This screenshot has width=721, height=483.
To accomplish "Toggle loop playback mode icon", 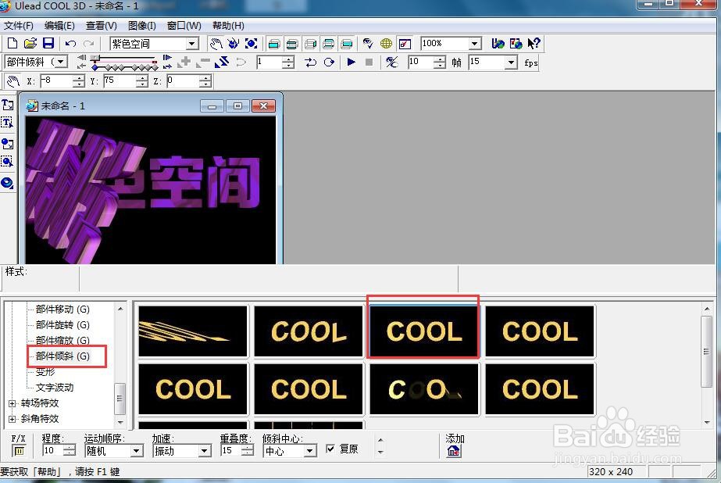I will [x=329, y=62].
